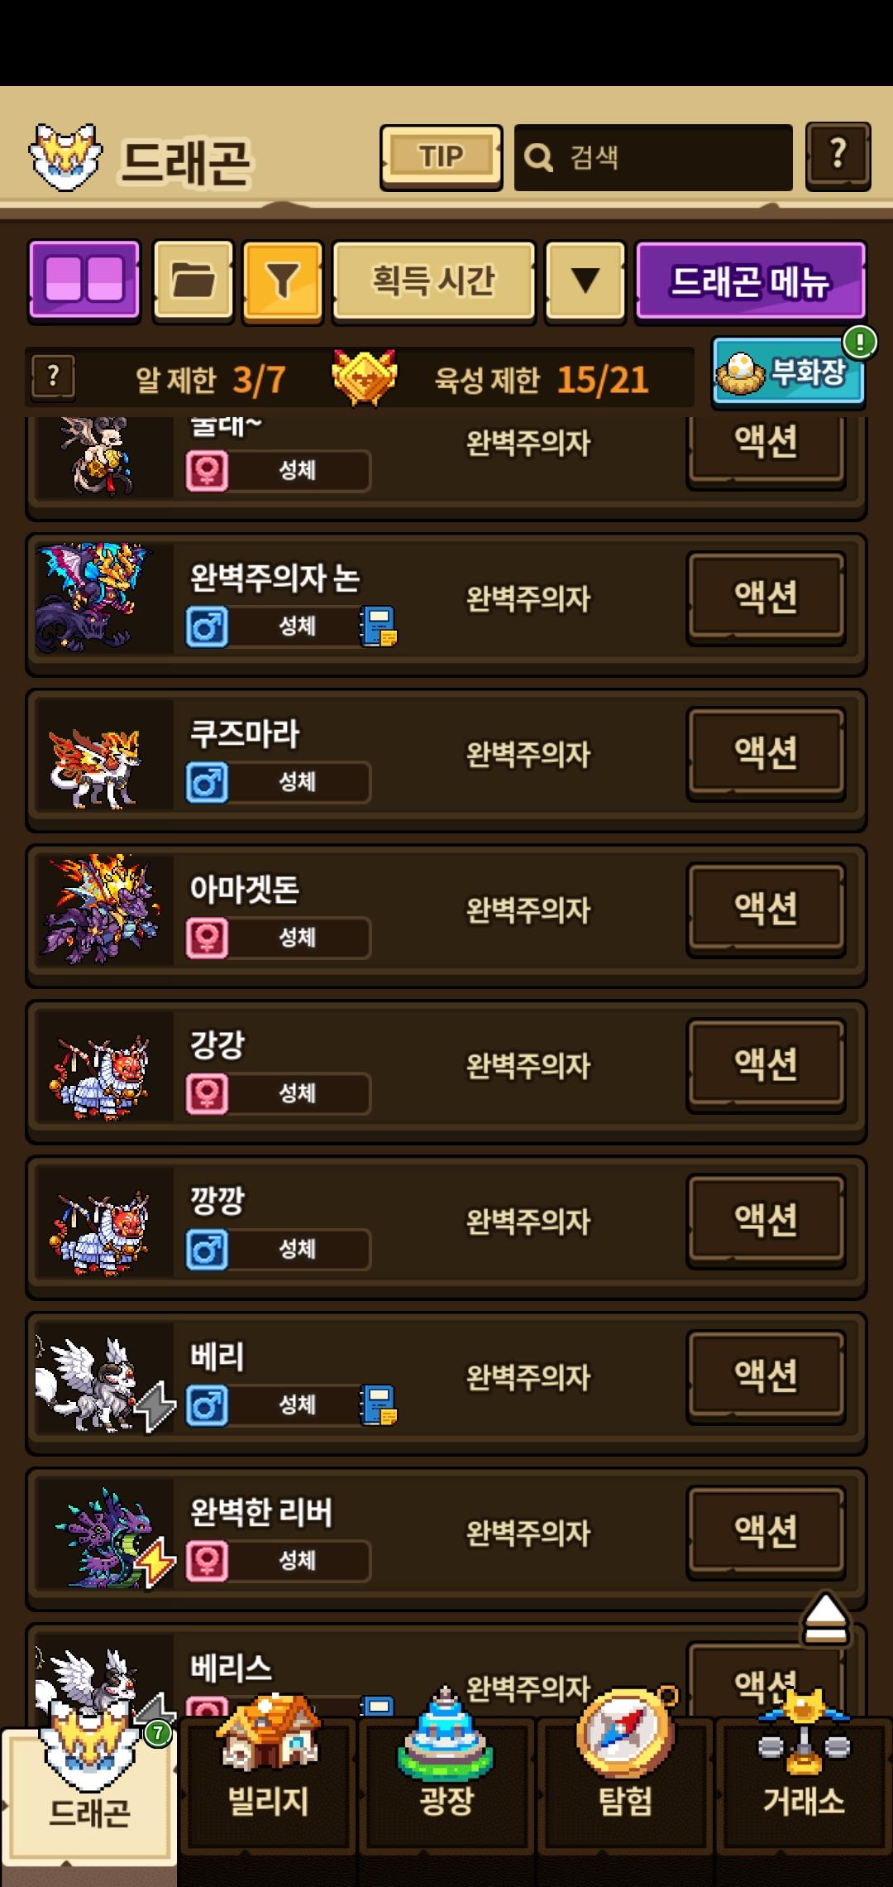Open the note icon on 베리
The height and width of the screenshot is (1887, 893).
pos(379,1405)
